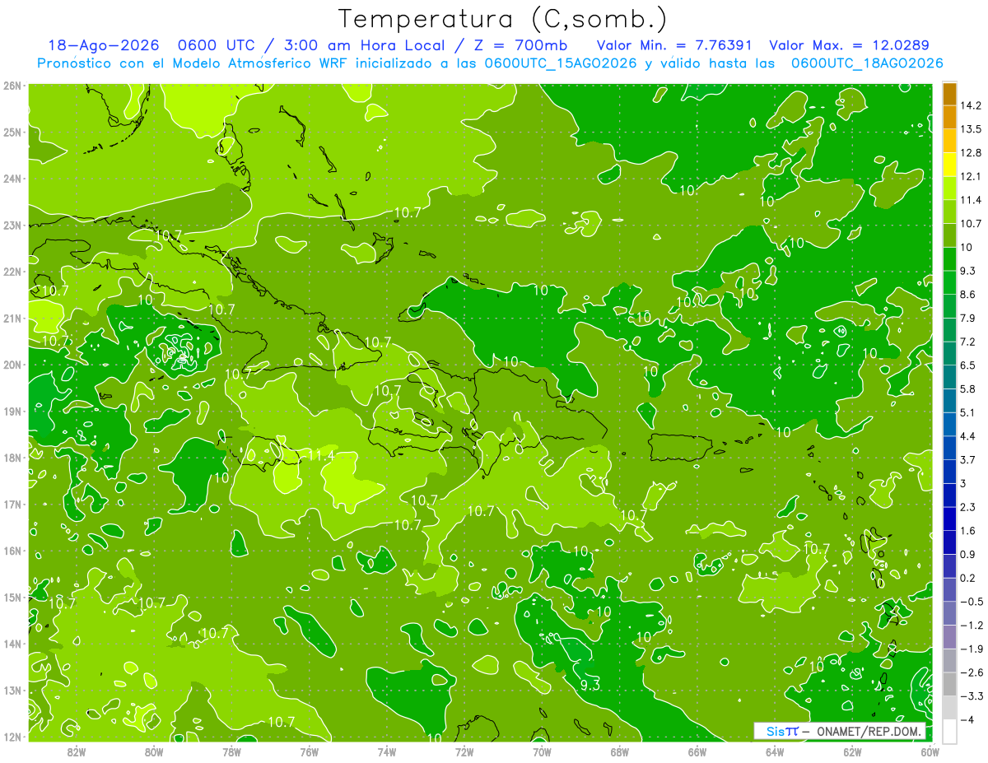Click the 74W longitude axis label

pos(387,751)
